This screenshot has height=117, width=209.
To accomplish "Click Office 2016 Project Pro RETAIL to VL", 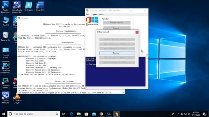I will [x=117, y=62].
